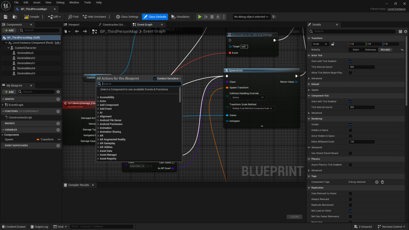Add a component with the Add button
The width and height of the screenshot is (409, 230).
click(x=9, y=30)
